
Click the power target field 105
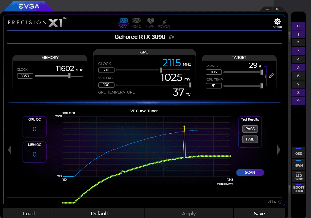point(214,72)
